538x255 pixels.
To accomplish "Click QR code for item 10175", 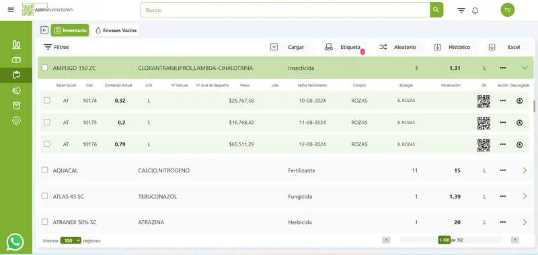I will [x=484, y=123].
